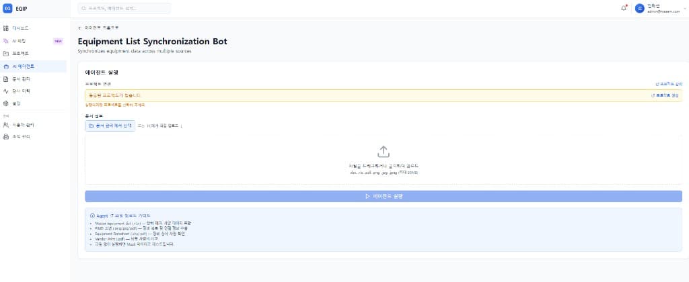
Task: Click the top search input field
Action: (124, 8)
